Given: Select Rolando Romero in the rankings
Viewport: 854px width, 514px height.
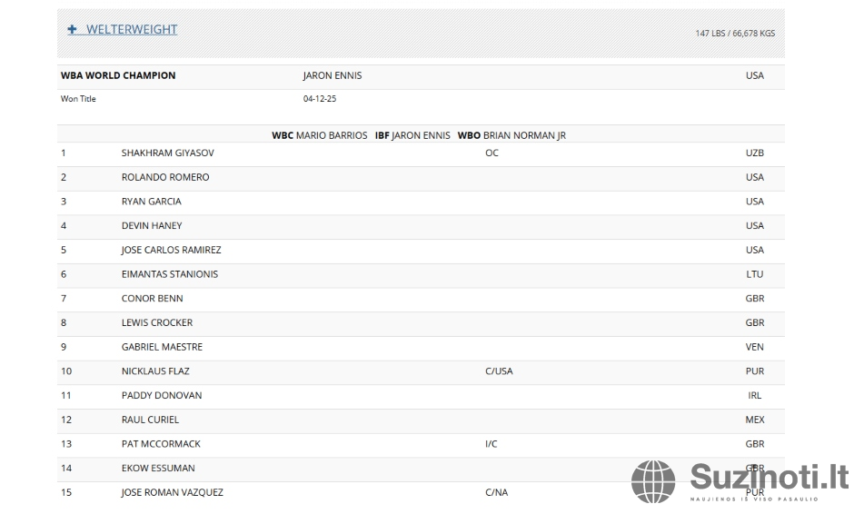Looking at the screenshot, I should click(164, 177).
